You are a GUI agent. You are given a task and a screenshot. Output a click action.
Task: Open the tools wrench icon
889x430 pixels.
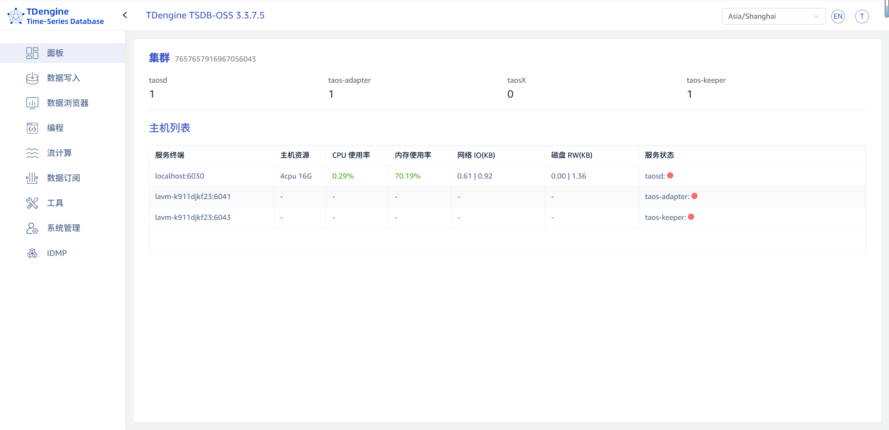[32, 203]
